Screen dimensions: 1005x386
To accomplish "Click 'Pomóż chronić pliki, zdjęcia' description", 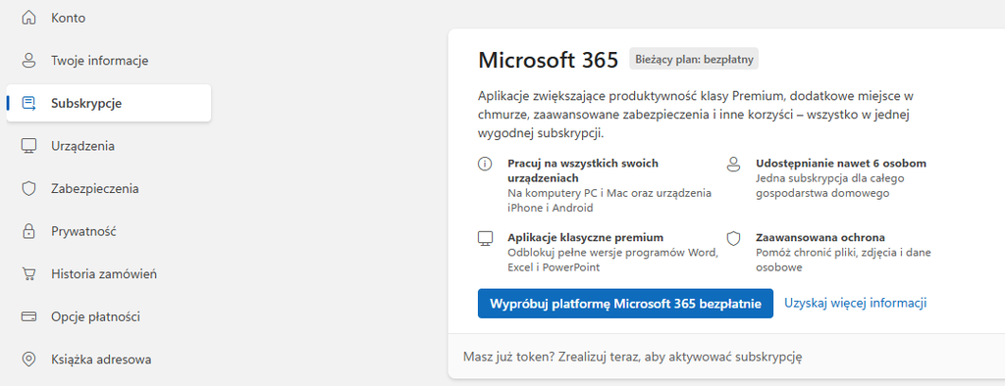I will coord(843,260).
